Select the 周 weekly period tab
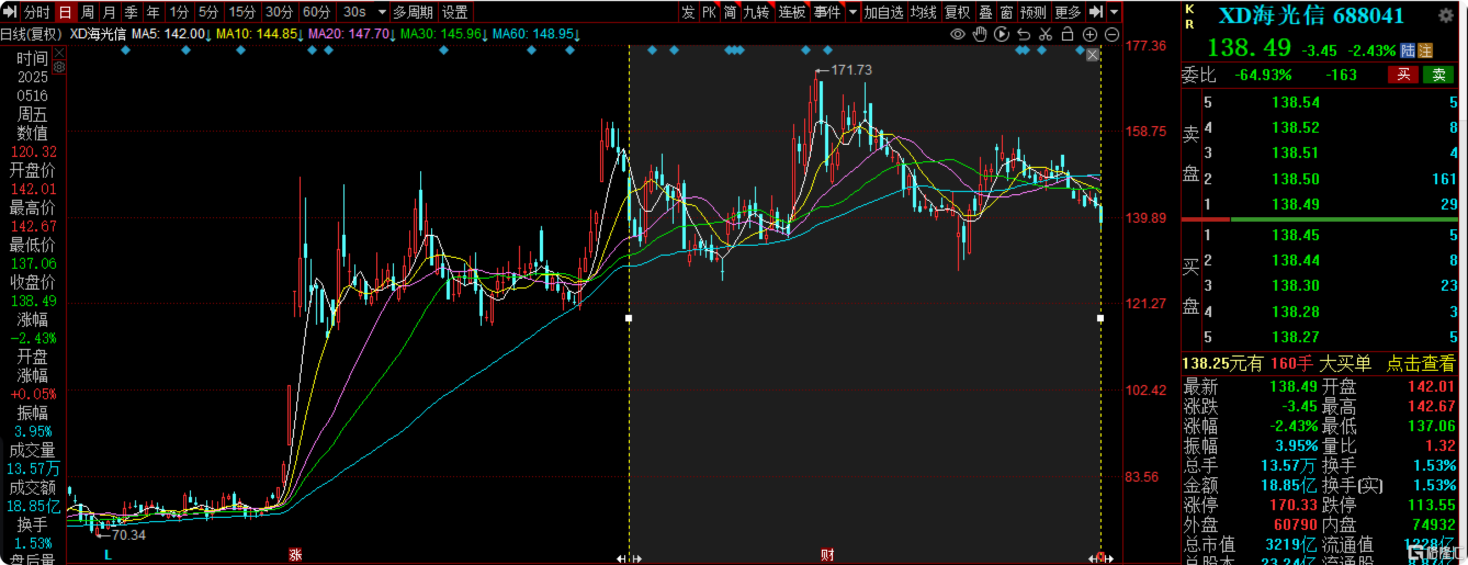The image size is (1468, 565). [x=87, y=12]
